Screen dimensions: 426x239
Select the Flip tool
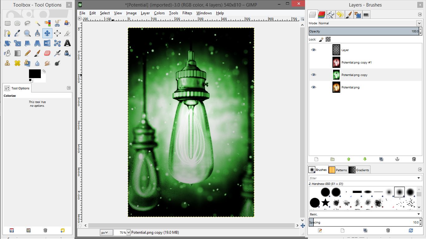(47, 43)
